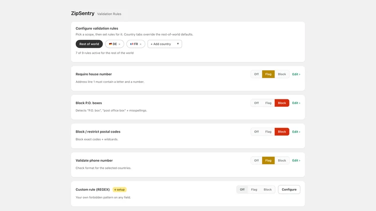The width and height of the screenshot is (376, 211).
Task: Set Require house number to Block
Action: pos(282,74)
